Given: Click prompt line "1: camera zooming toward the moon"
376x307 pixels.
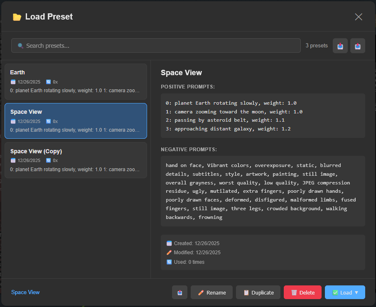Looking at the screenshot, I should [x=234, y=112].
